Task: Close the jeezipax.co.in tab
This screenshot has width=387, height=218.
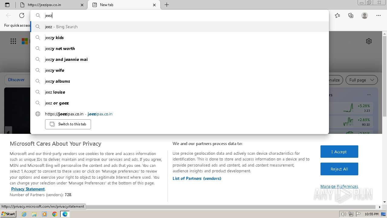Action: point(82,5)
